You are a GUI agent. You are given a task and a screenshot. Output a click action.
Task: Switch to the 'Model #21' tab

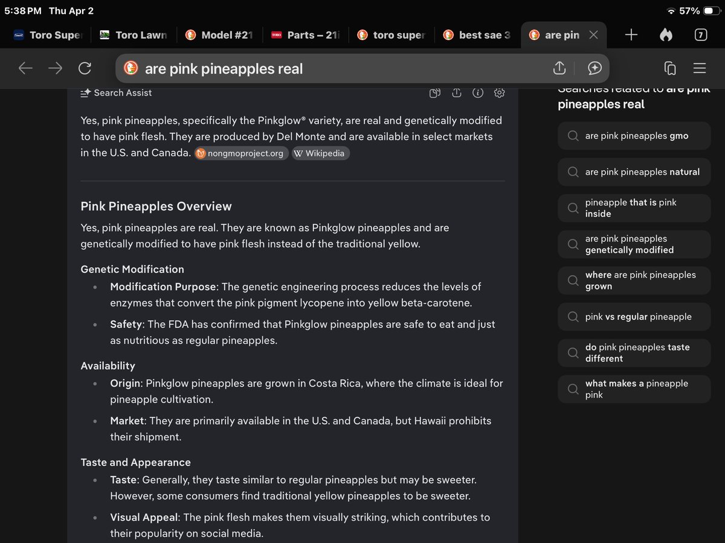[219, 35]
